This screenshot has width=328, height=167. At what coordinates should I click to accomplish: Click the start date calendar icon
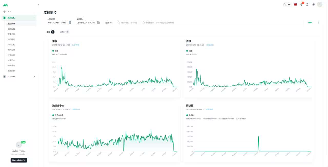70,23
